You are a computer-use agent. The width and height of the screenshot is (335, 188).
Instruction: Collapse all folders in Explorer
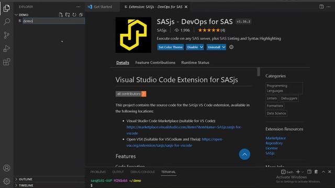point(81,15)
